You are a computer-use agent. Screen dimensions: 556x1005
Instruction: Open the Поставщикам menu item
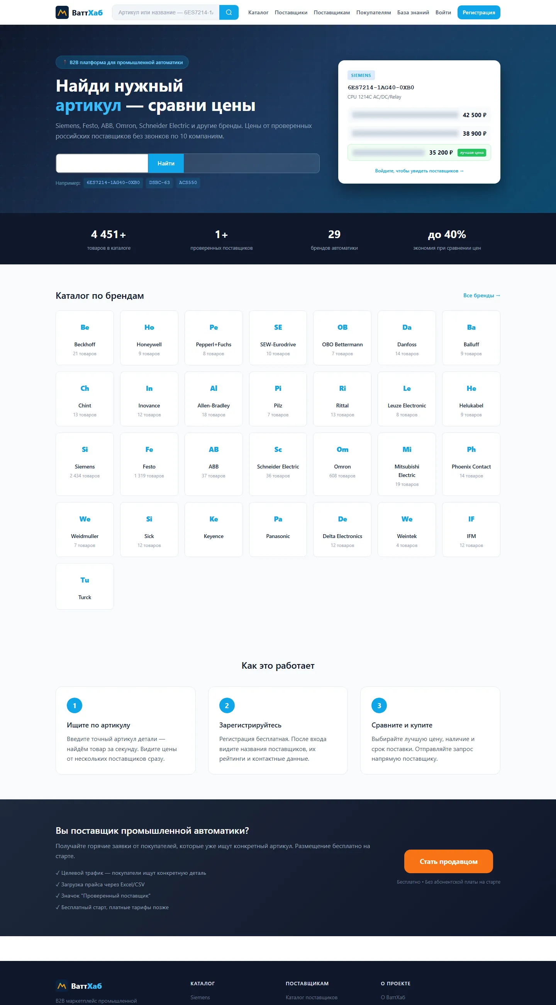[x=332, y=12]
